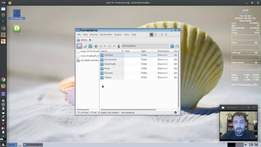
Task: Select the Documents folder
Action: coord(111,60)
